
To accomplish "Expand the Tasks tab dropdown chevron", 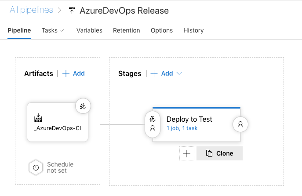I will 62,31.
